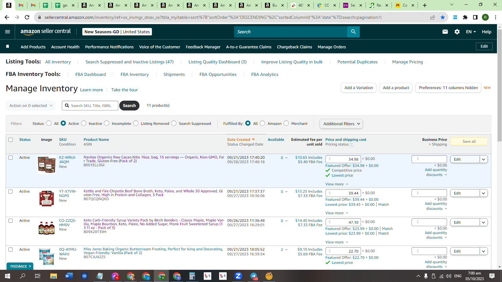
Task: Go back using browser back arrow
Action: coord(7,17)
